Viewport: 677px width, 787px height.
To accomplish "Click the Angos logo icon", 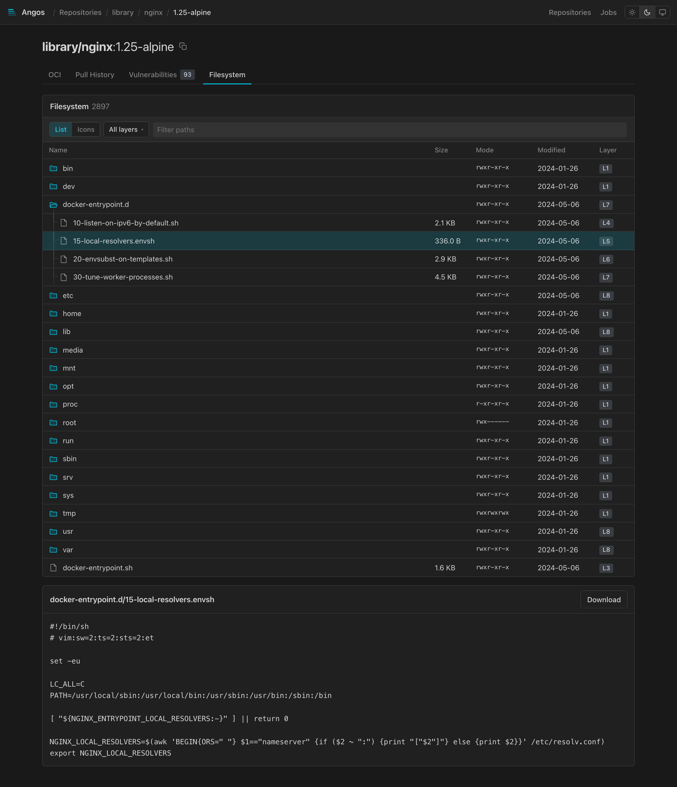I will click(x=12, y=13).
